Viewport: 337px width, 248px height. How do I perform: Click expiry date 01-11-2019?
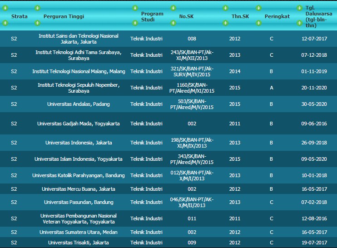(x=314, y=71)
